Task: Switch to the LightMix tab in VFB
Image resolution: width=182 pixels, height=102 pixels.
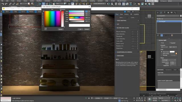Action: click(136, 14)
